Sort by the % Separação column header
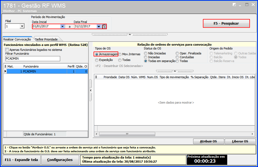Image resolution: width=258 pixels, height=167 pixels. (199, 77)
